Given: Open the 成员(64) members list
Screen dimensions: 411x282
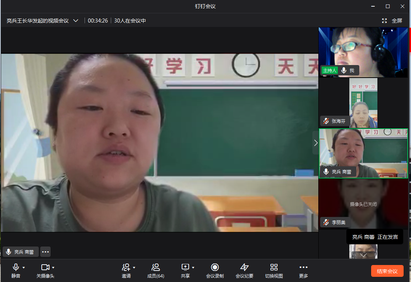Looking at the screenshot, I should [155, 267].
